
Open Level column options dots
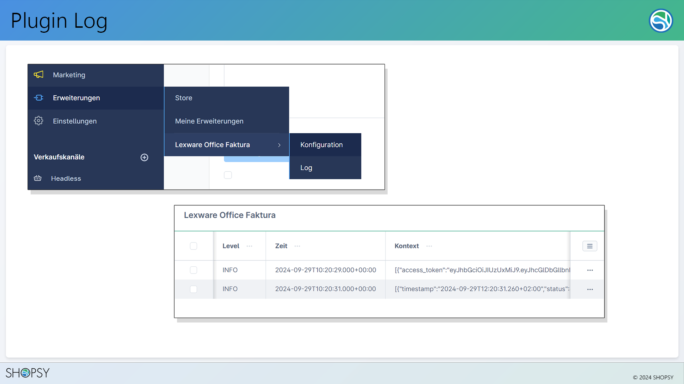click(x=249, y=246)
